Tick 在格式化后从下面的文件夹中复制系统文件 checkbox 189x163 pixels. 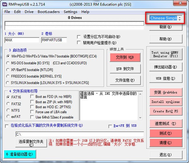point(7,126)
